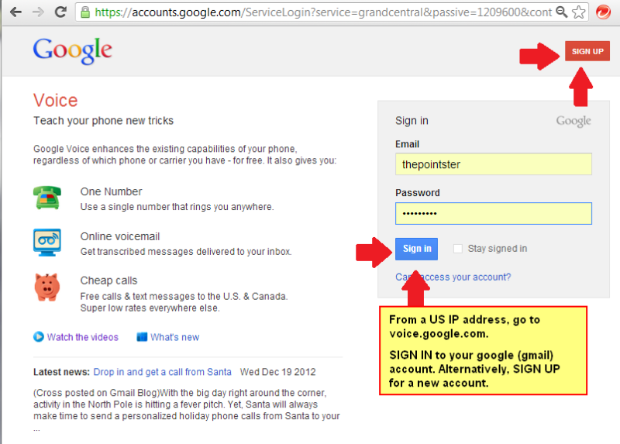The height and width of the screenshot is (444, 620).
Task: Click the One Number heading text
Action: pos(111,191)
